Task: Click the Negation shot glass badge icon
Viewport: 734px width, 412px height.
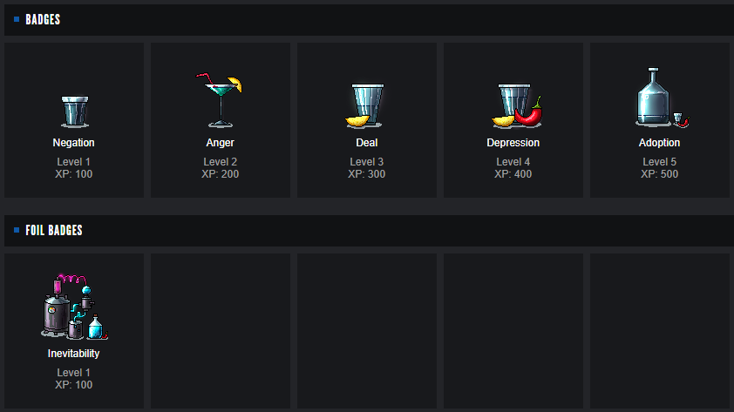Action: pyautogui.click(x=74, y=111)
